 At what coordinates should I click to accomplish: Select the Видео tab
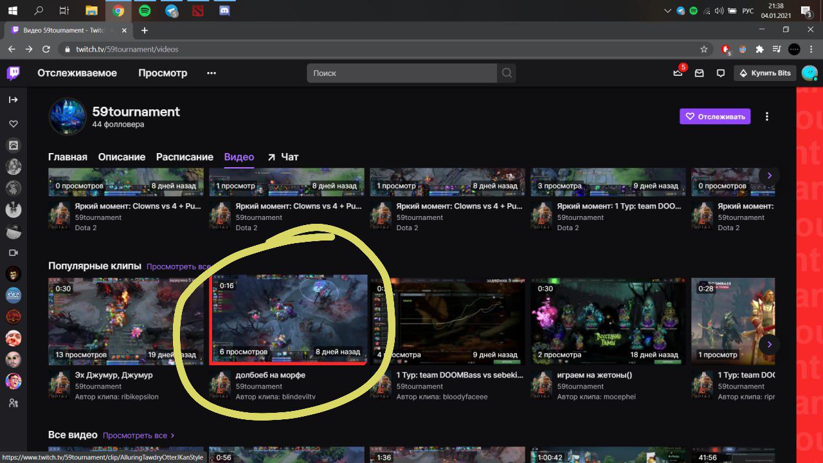pos(239,157)
